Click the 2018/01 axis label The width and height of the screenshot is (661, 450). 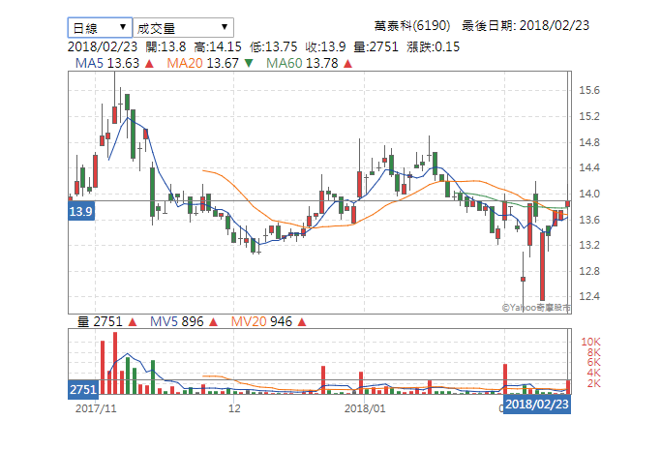click(x=365, y=408)
